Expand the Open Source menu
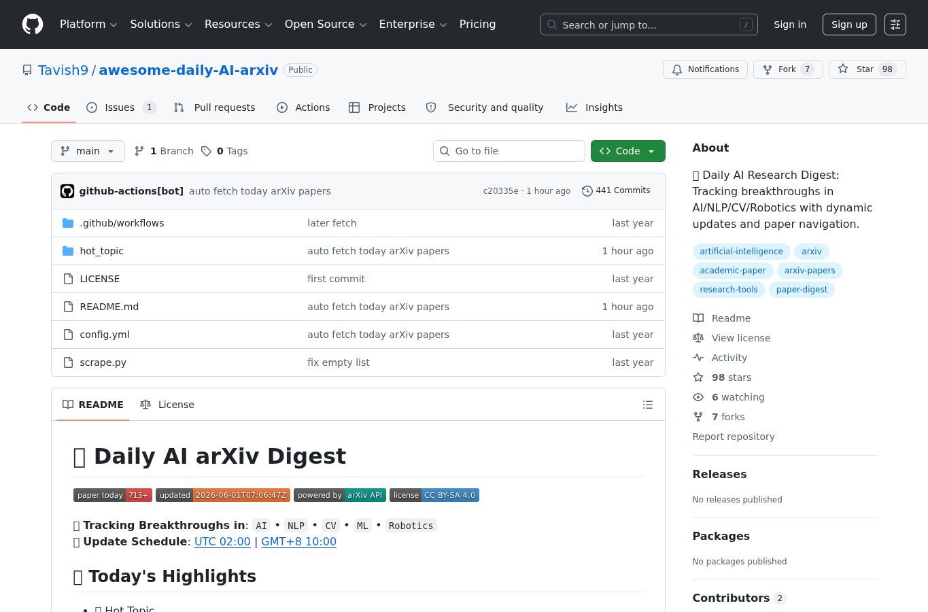 click(x=326, y=24)
